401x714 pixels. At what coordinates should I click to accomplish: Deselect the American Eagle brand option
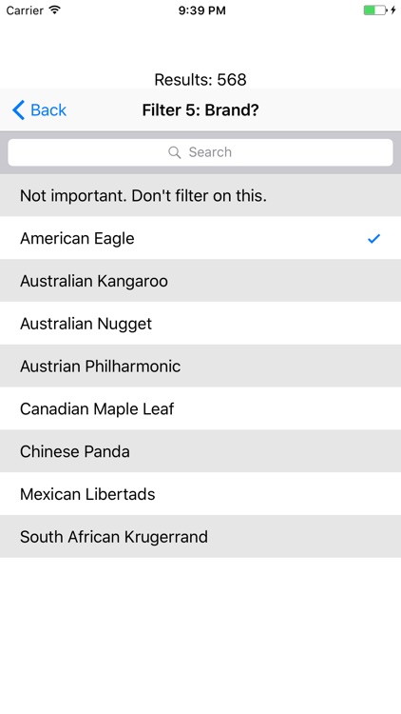click(x=200, y=238)
